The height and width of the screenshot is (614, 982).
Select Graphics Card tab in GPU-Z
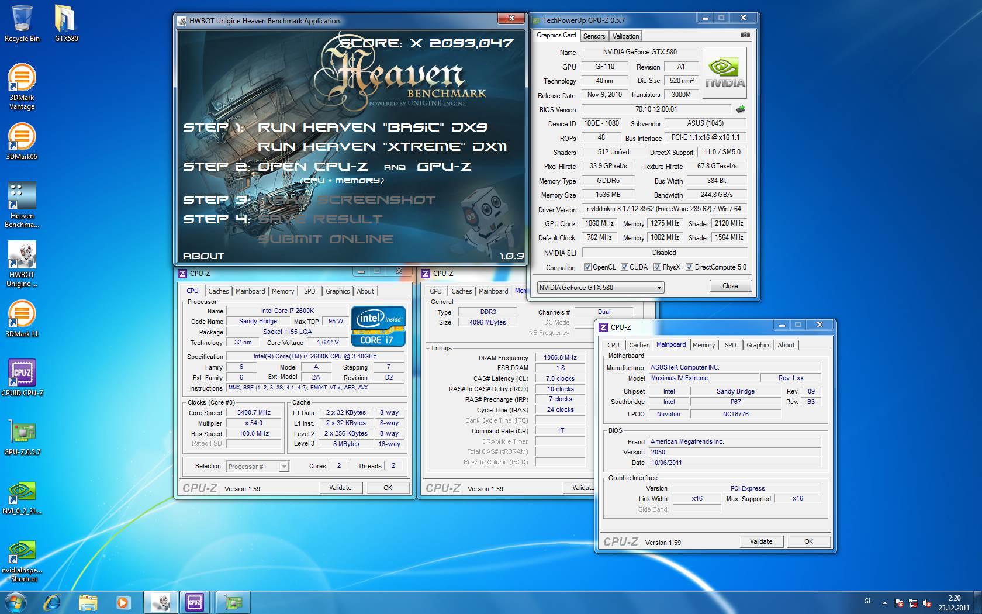556,35
